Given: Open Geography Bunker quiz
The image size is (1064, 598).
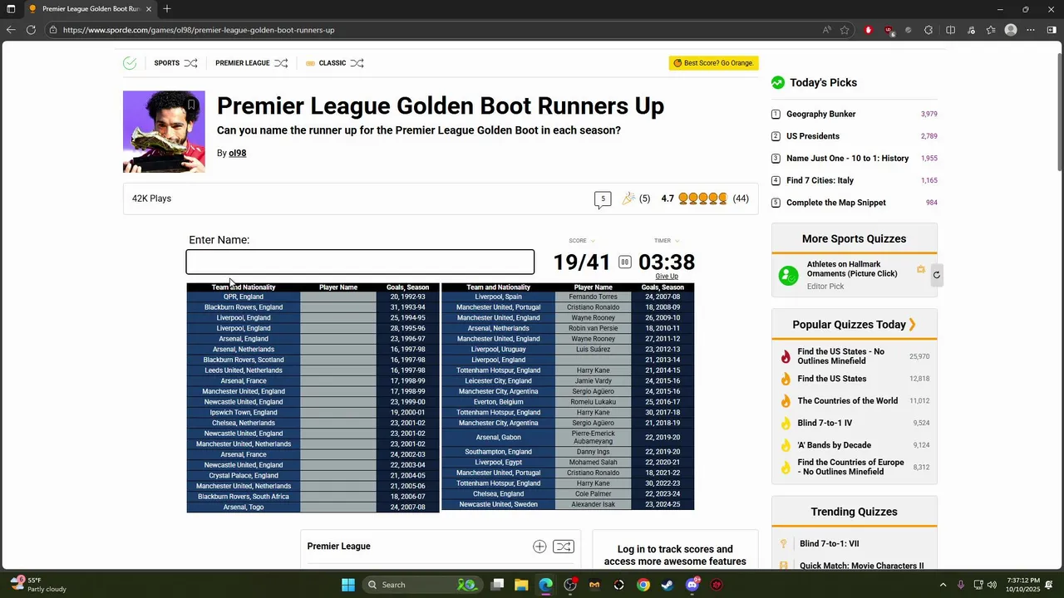Looking at the screenshot, I should click(821, 114).
